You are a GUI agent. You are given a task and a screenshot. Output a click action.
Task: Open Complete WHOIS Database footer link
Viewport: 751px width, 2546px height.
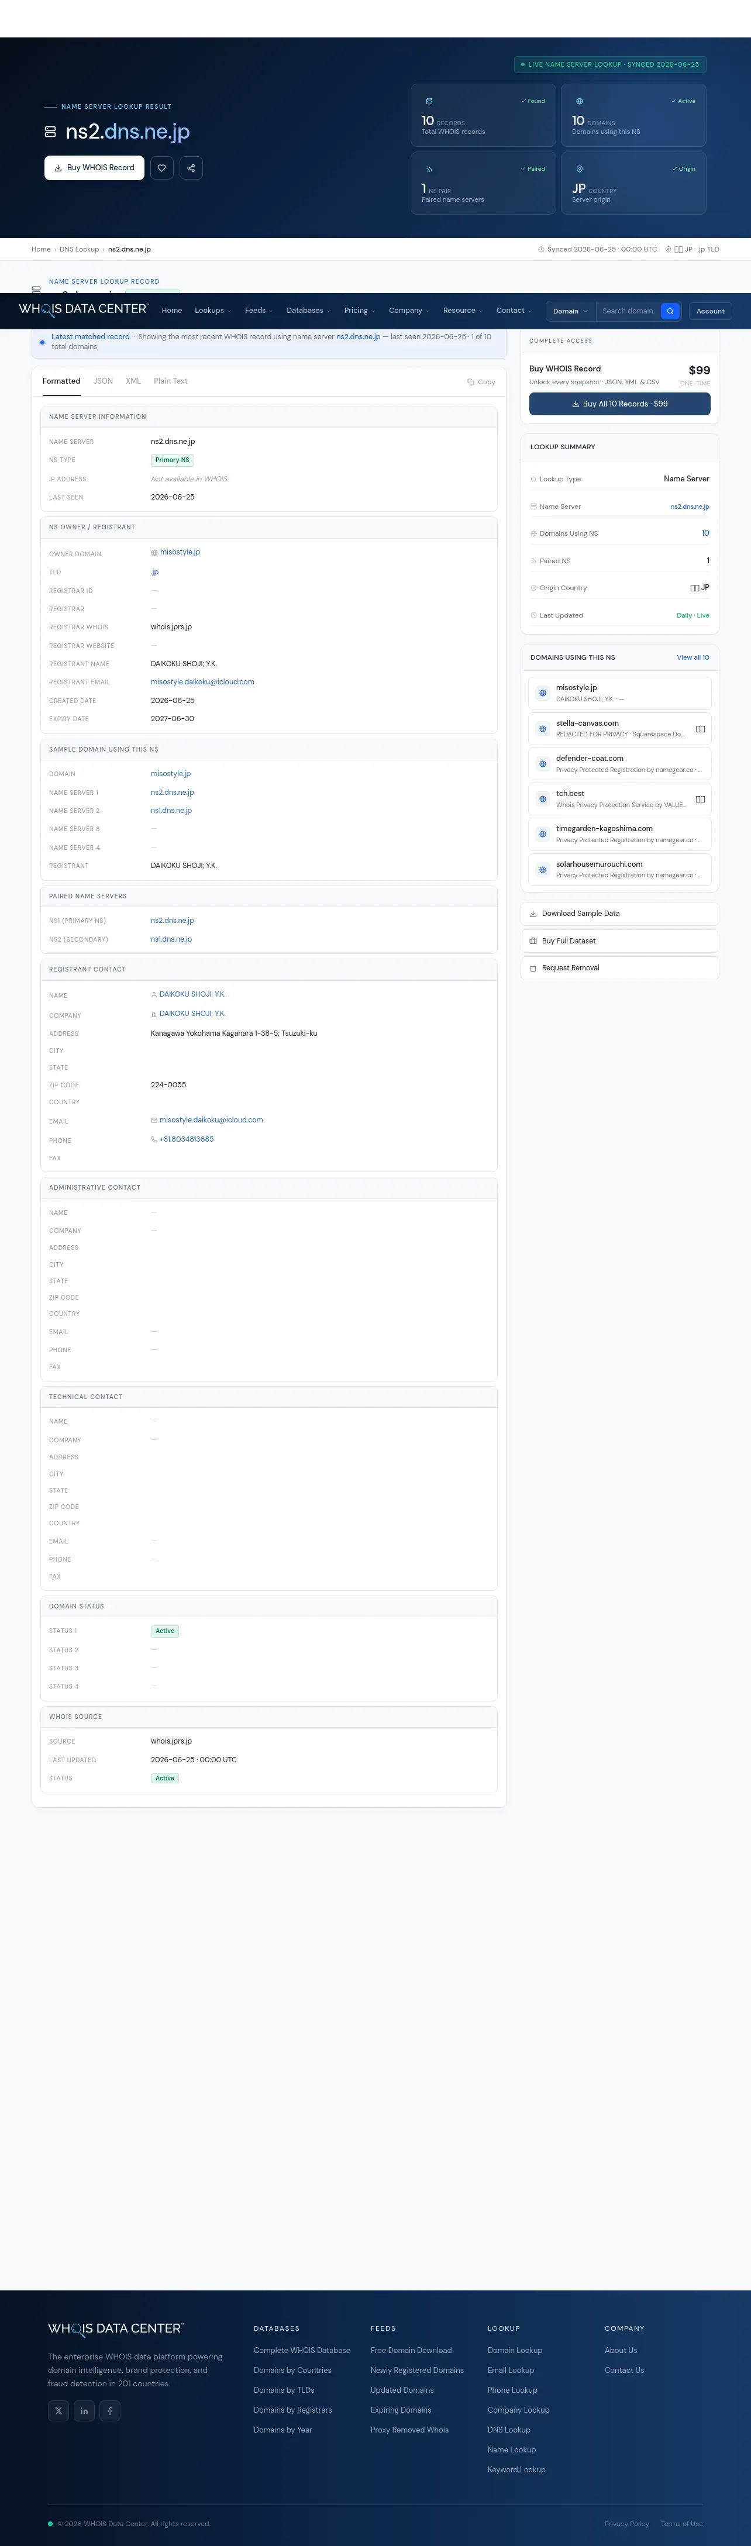[x=301, y=2350]
